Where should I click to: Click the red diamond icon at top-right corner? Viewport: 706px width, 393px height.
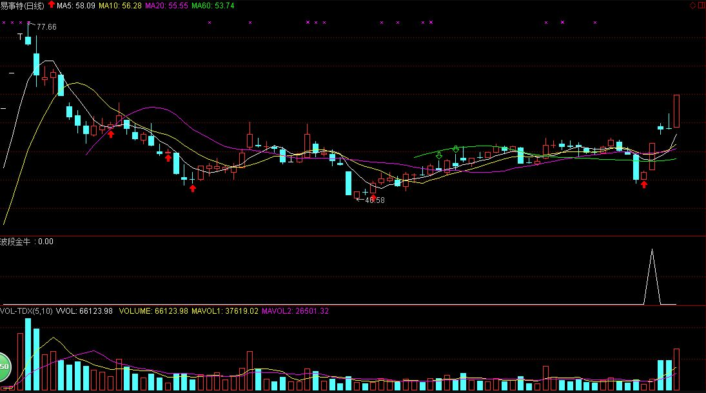click(693, 5)
